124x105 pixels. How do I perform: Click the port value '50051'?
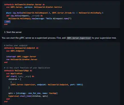pyautogui.click(x=79, y=85)
